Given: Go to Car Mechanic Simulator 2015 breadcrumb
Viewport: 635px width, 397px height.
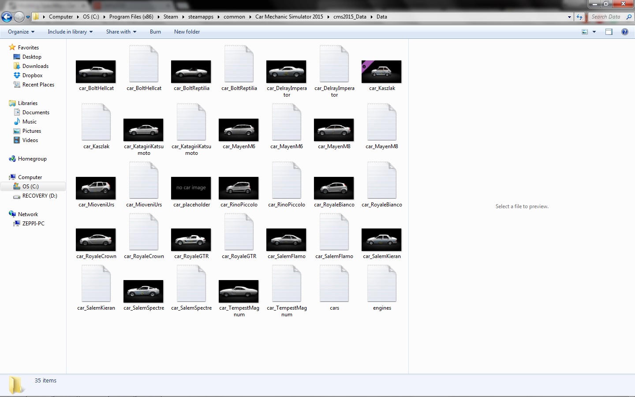Looking at the screenshot, I should pos(289,17).
